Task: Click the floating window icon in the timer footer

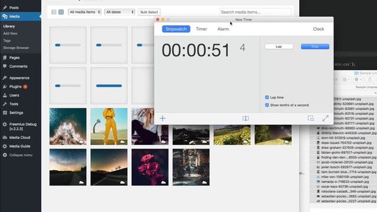Action: [x=311, y=118]
